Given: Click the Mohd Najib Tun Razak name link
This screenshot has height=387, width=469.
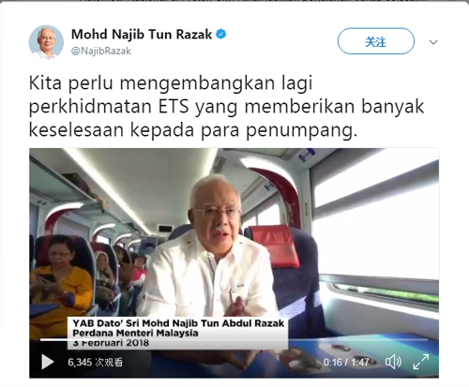Looking at the screenshot, I should [142, 35].
